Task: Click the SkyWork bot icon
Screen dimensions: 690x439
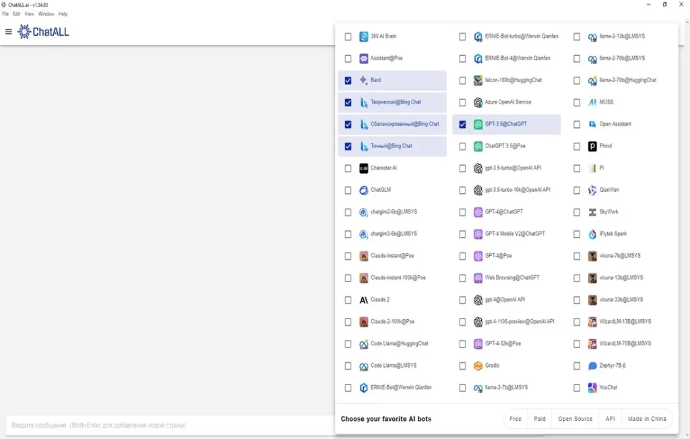Action: coord(592,212)
